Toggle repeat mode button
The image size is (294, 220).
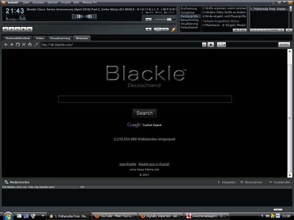(x=165, y=29)
